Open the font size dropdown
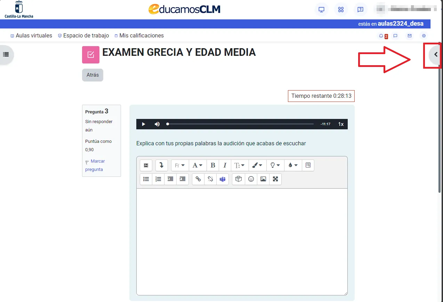Image resolution: width=443 pixels, height=302 pixels. click(198, 165)
